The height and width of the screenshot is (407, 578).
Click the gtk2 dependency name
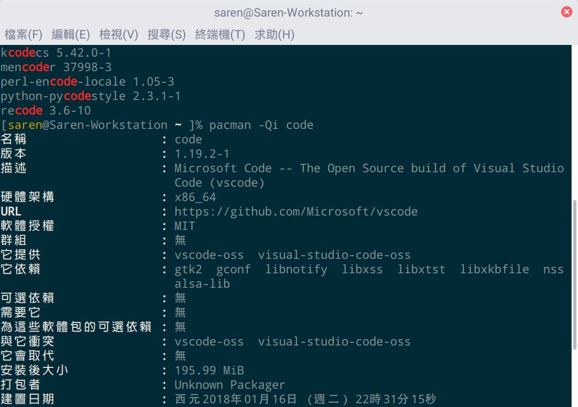coord(188,270)
